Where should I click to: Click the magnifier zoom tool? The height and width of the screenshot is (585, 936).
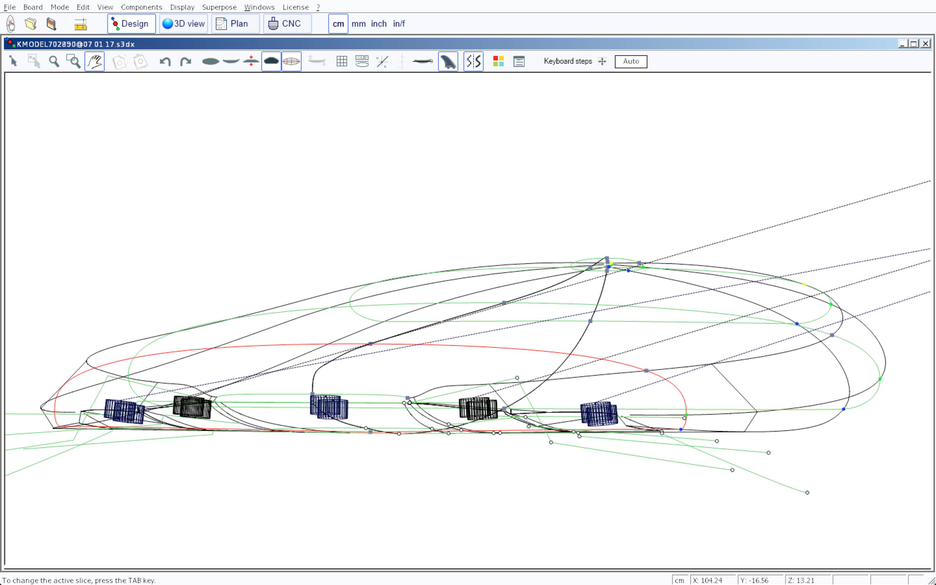[x=54, y=61]
